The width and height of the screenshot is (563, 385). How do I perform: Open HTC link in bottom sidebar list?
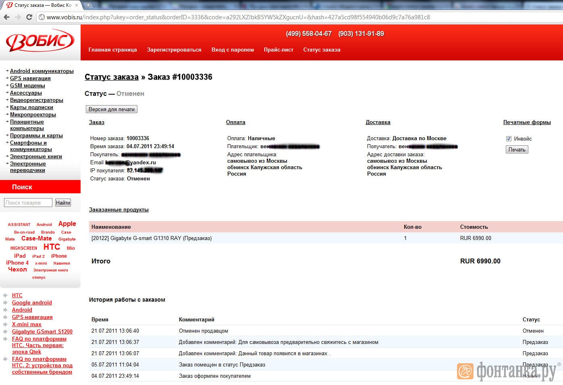point(17,295)
